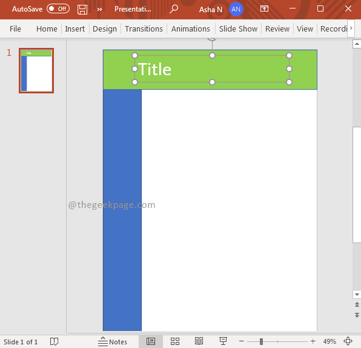Click the 49% zoom level
This screenshot has width=361, height=348.
click(x=330, y=341)
